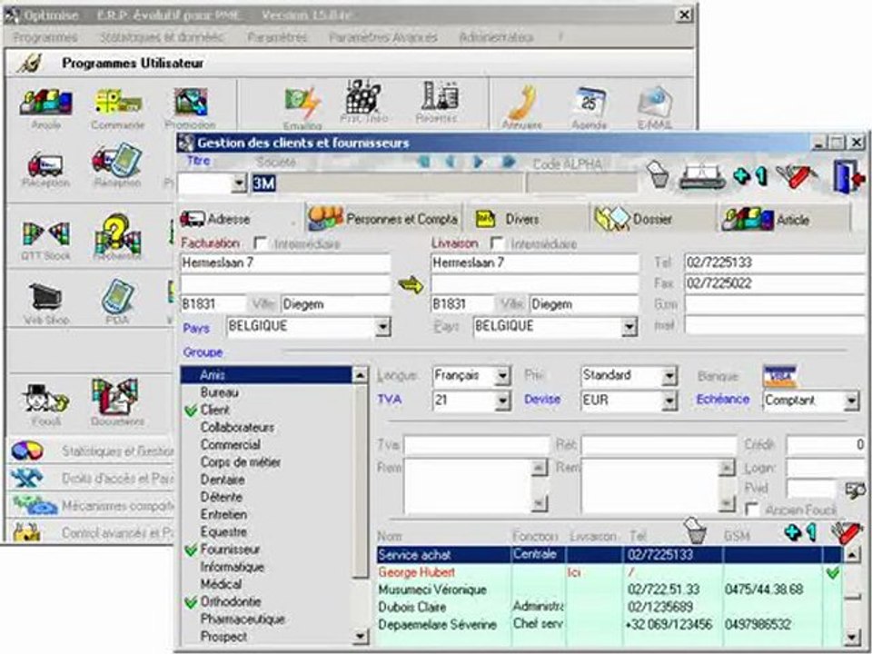Click the VISA card icon next to Banque
Viewport: 872px width, 654px height.
pyautogui.click(x=780, y=376)
